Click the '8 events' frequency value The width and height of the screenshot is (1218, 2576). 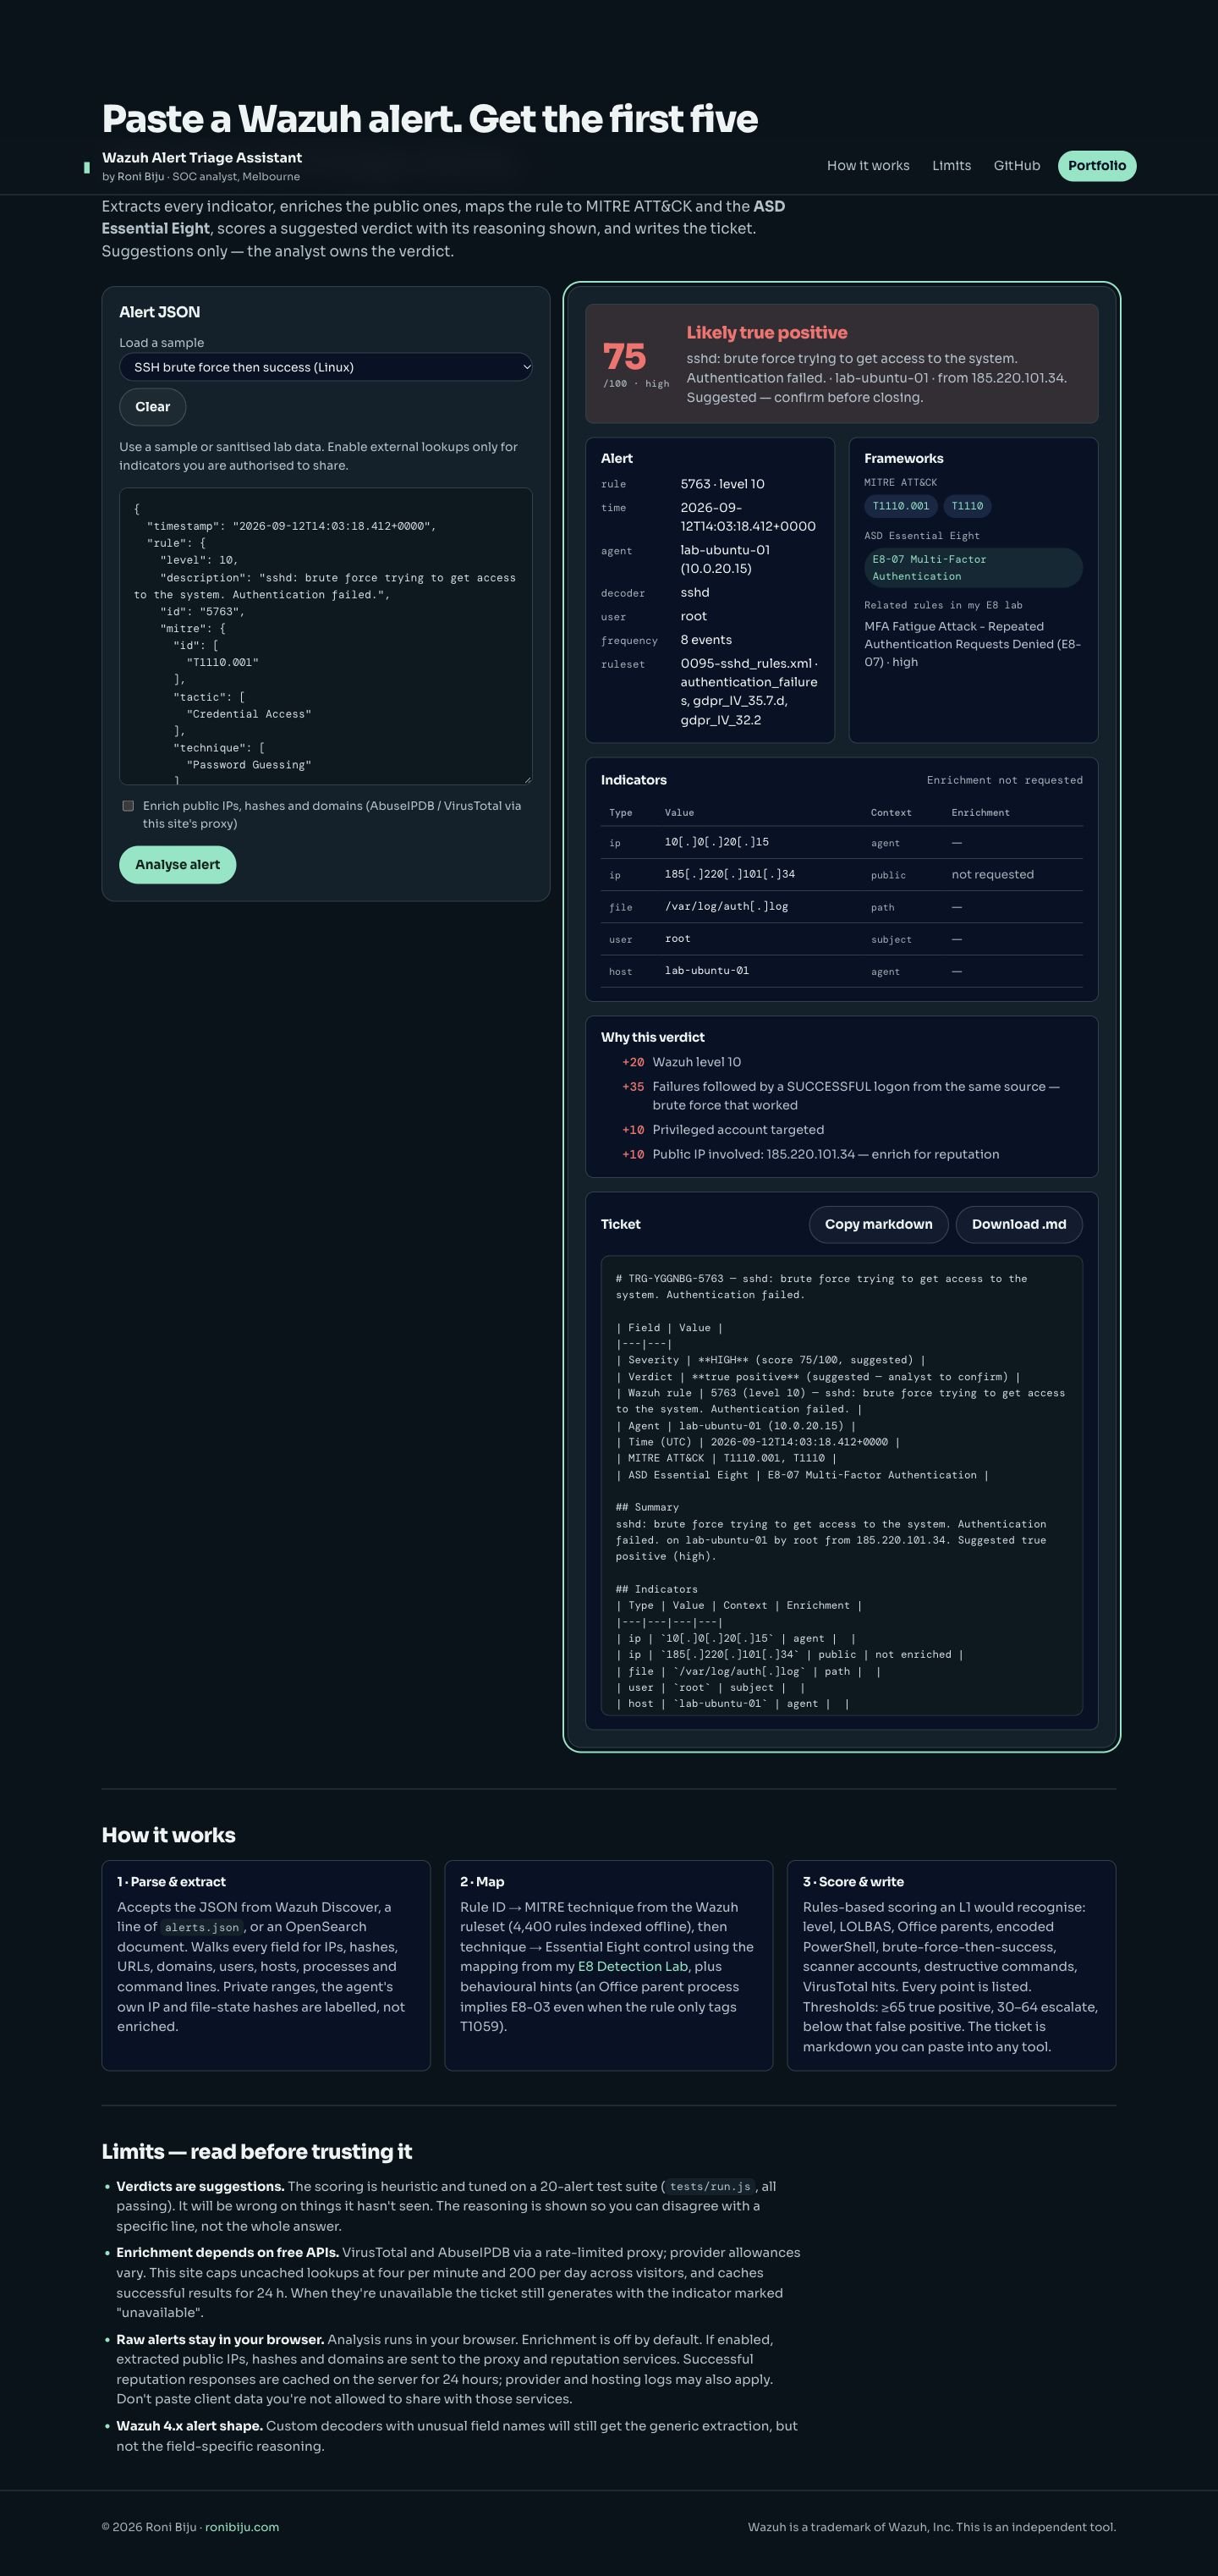[705, 641]
